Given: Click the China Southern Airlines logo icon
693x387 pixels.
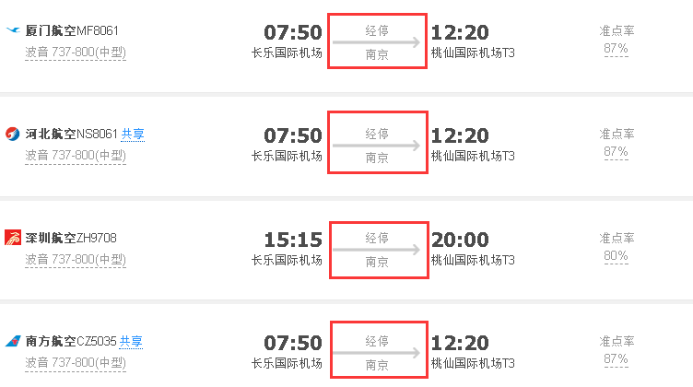Looking at the screenshot, I should [x=13, y=342].
